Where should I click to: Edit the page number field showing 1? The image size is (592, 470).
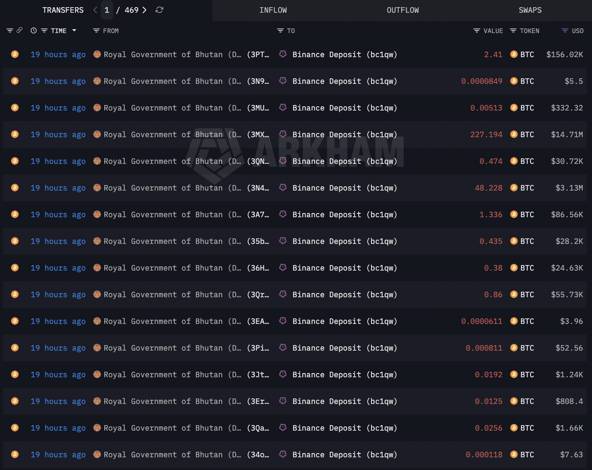[x=107, y=10]
